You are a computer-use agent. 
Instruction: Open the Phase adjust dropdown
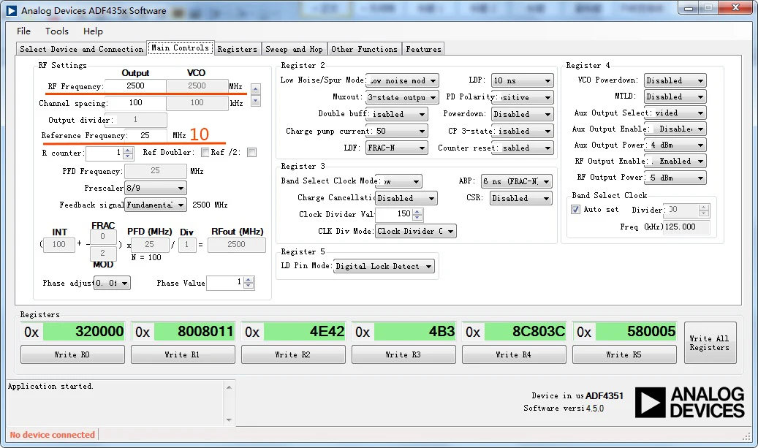point(112,284)
